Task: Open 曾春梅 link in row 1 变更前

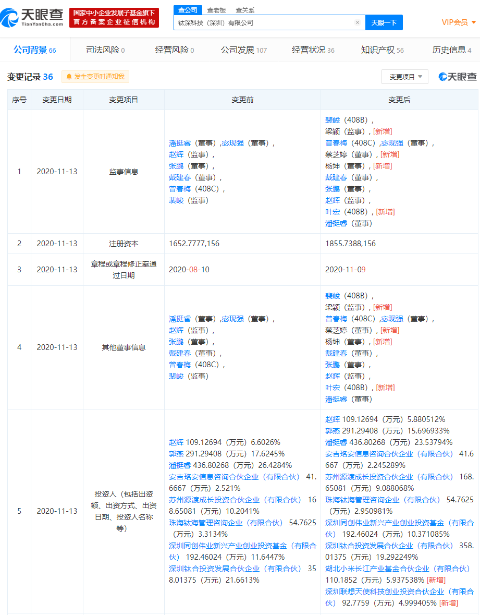Action: coord(179,189)
